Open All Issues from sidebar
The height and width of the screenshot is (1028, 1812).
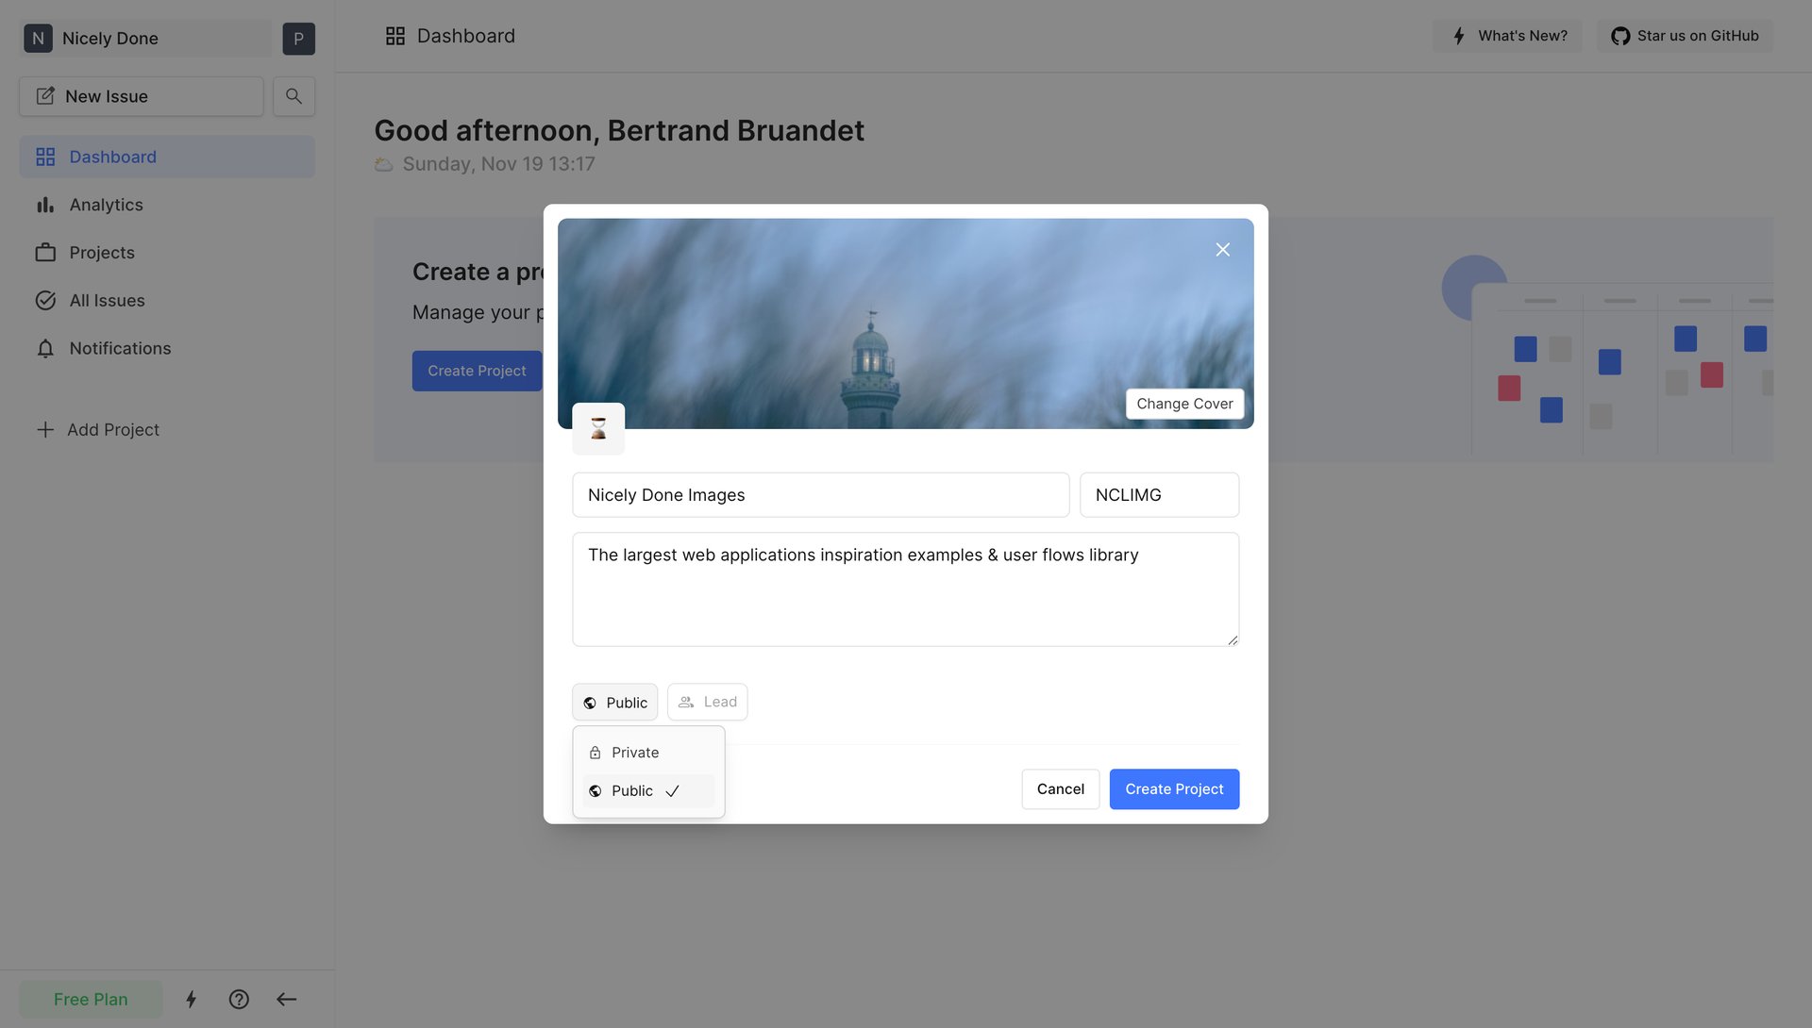coord(107,301)
